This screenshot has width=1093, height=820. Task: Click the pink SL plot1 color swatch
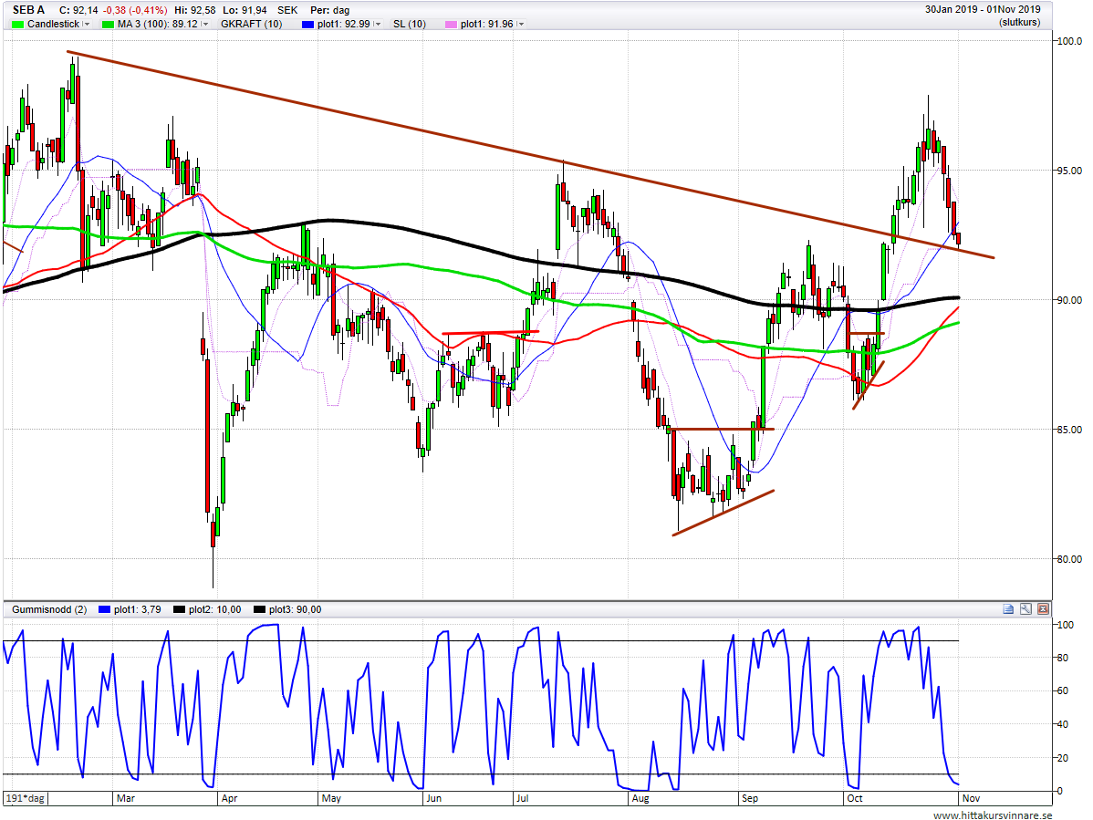click(x=451, y=25)
